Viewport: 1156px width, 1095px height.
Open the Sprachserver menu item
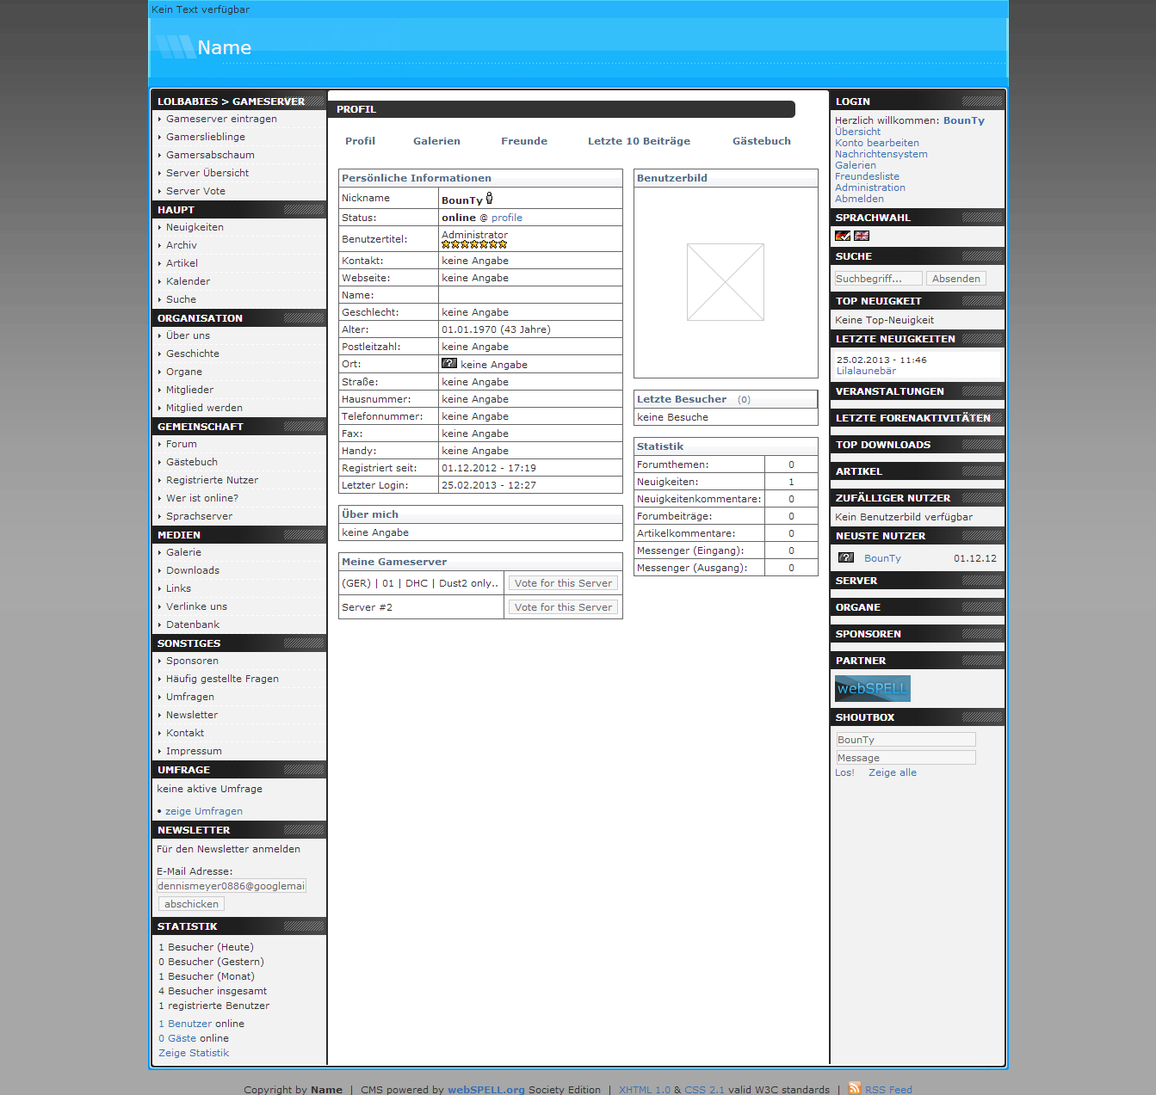[x=199, y=516]
